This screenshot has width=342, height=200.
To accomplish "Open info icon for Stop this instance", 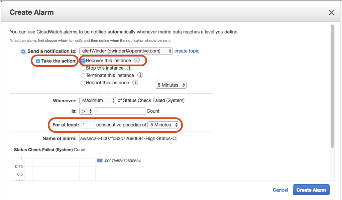I will [130, 68].
